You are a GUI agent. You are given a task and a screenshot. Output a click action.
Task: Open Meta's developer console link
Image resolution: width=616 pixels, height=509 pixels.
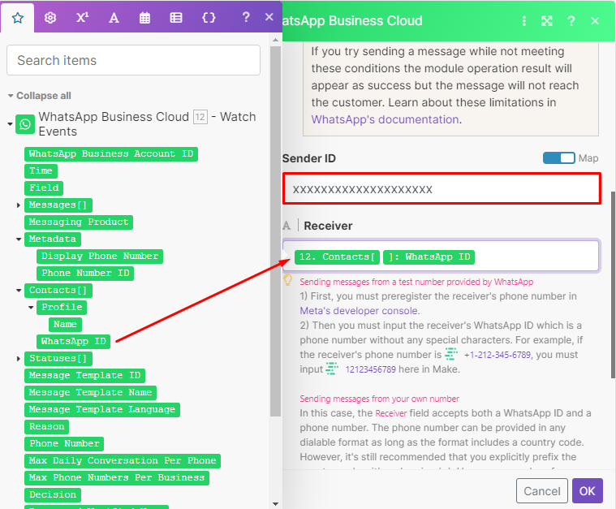pyautogui.click(x=359, y=310)
